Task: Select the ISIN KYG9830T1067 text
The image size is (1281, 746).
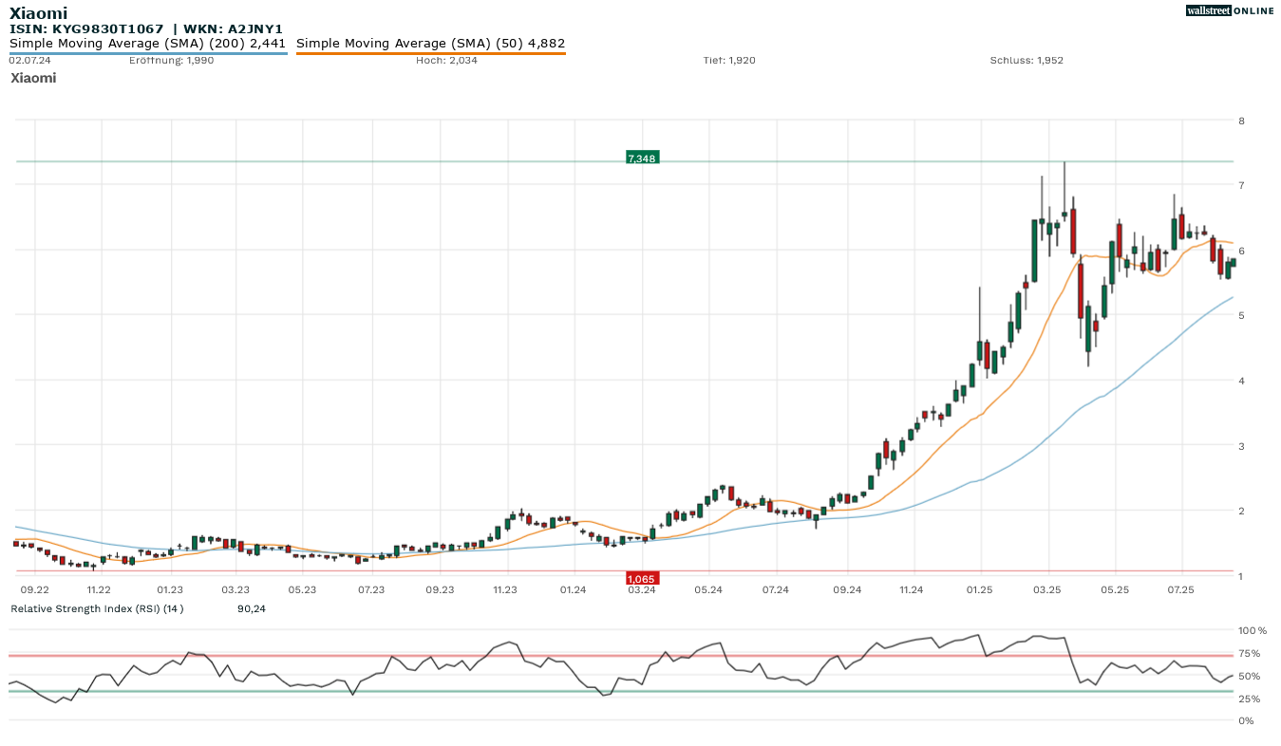Action: pyautogui.click(x=86, y=29)
